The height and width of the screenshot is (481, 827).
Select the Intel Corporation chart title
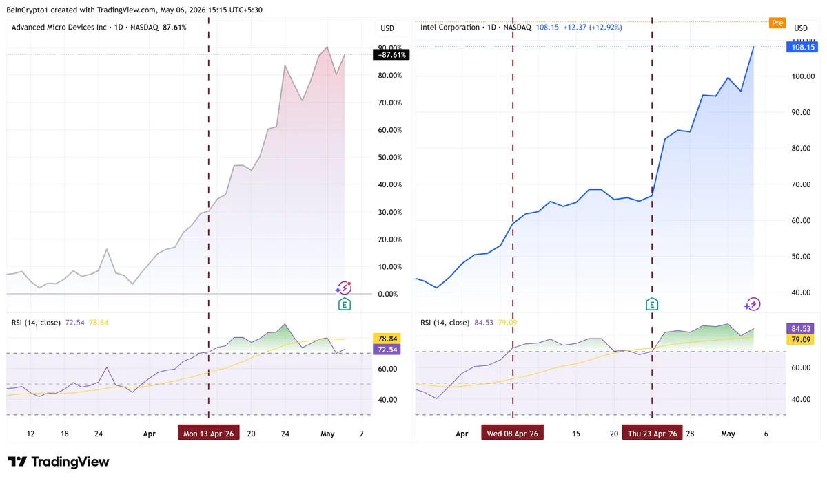pos(450,28)
